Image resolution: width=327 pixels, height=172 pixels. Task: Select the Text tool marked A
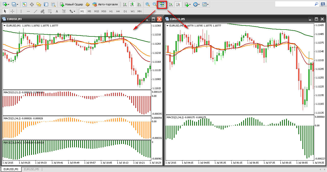57,11
